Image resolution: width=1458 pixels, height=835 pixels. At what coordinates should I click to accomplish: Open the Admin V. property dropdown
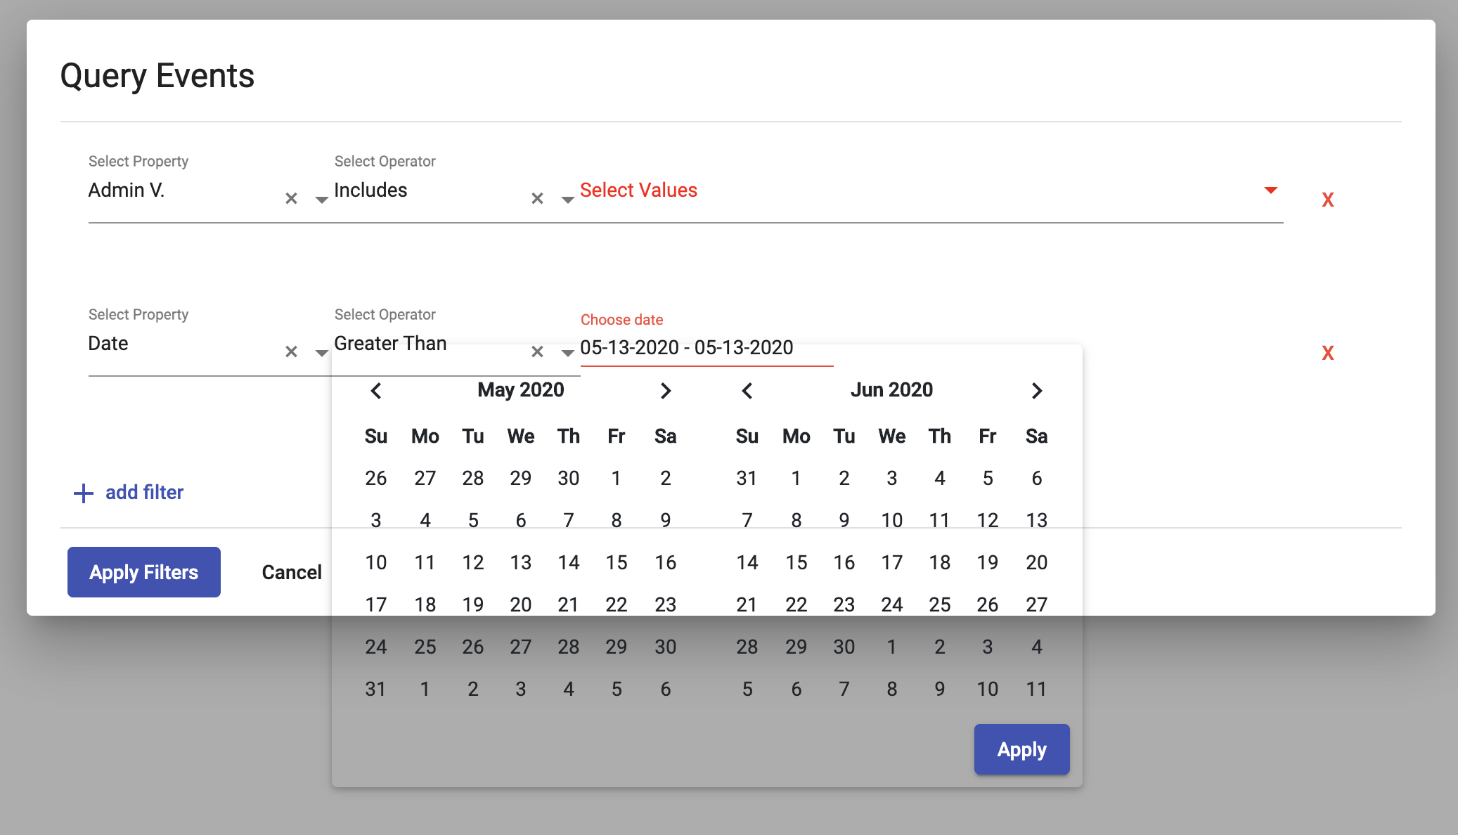pos(321,200)
